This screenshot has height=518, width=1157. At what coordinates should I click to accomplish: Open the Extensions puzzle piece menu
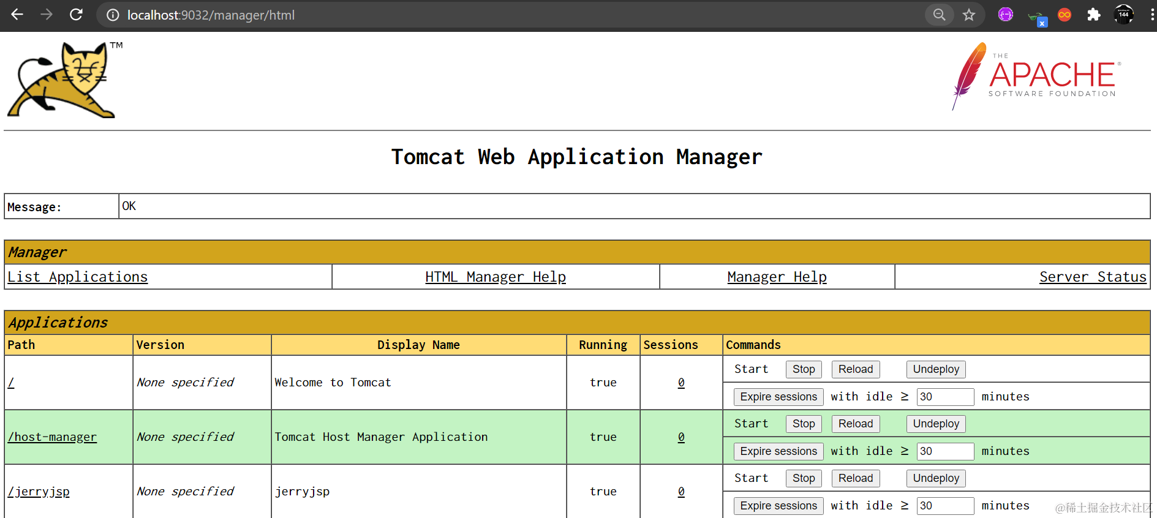pyautogui.click(x=1094, y=15)
